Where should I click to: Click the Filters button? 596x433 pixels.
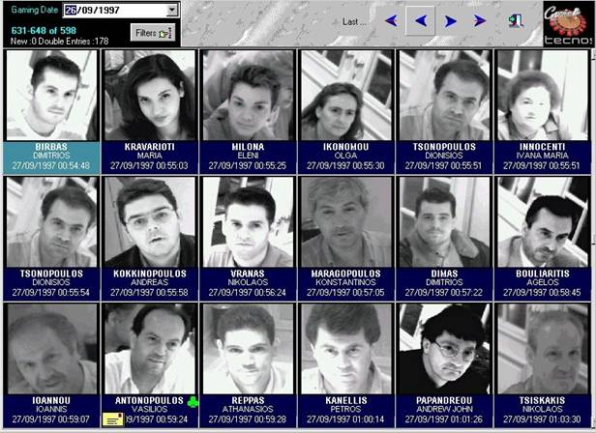153,33
